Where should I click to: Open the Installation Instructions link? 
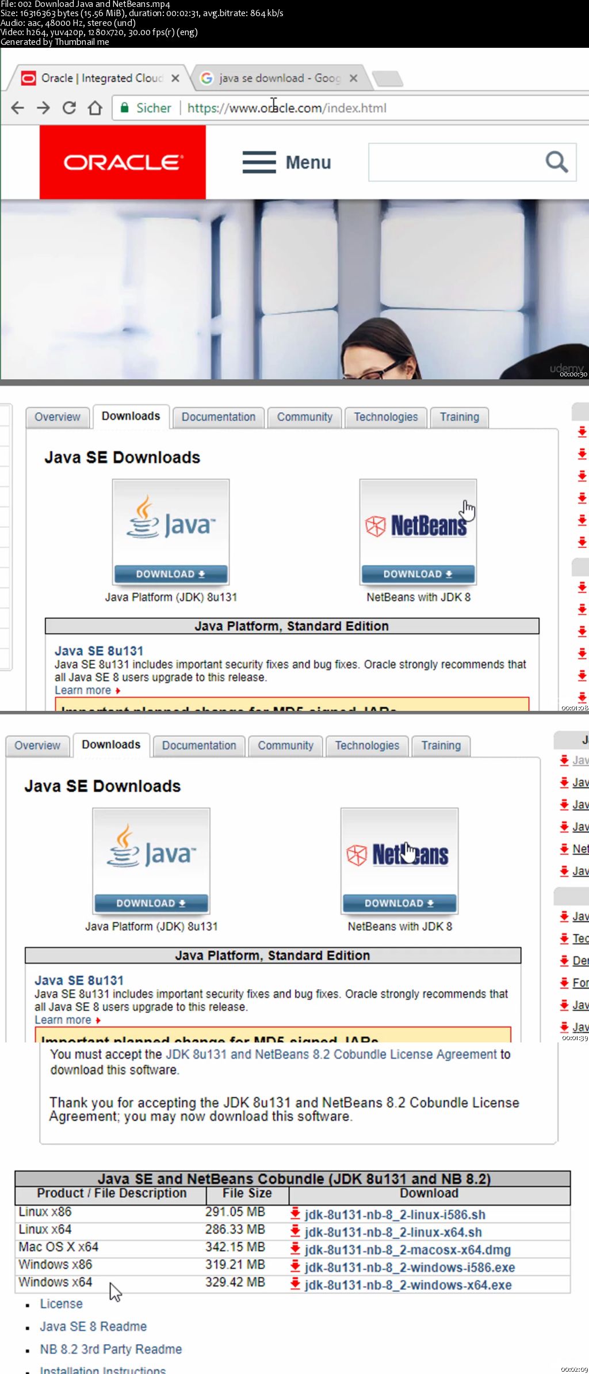click(103, 1370)
